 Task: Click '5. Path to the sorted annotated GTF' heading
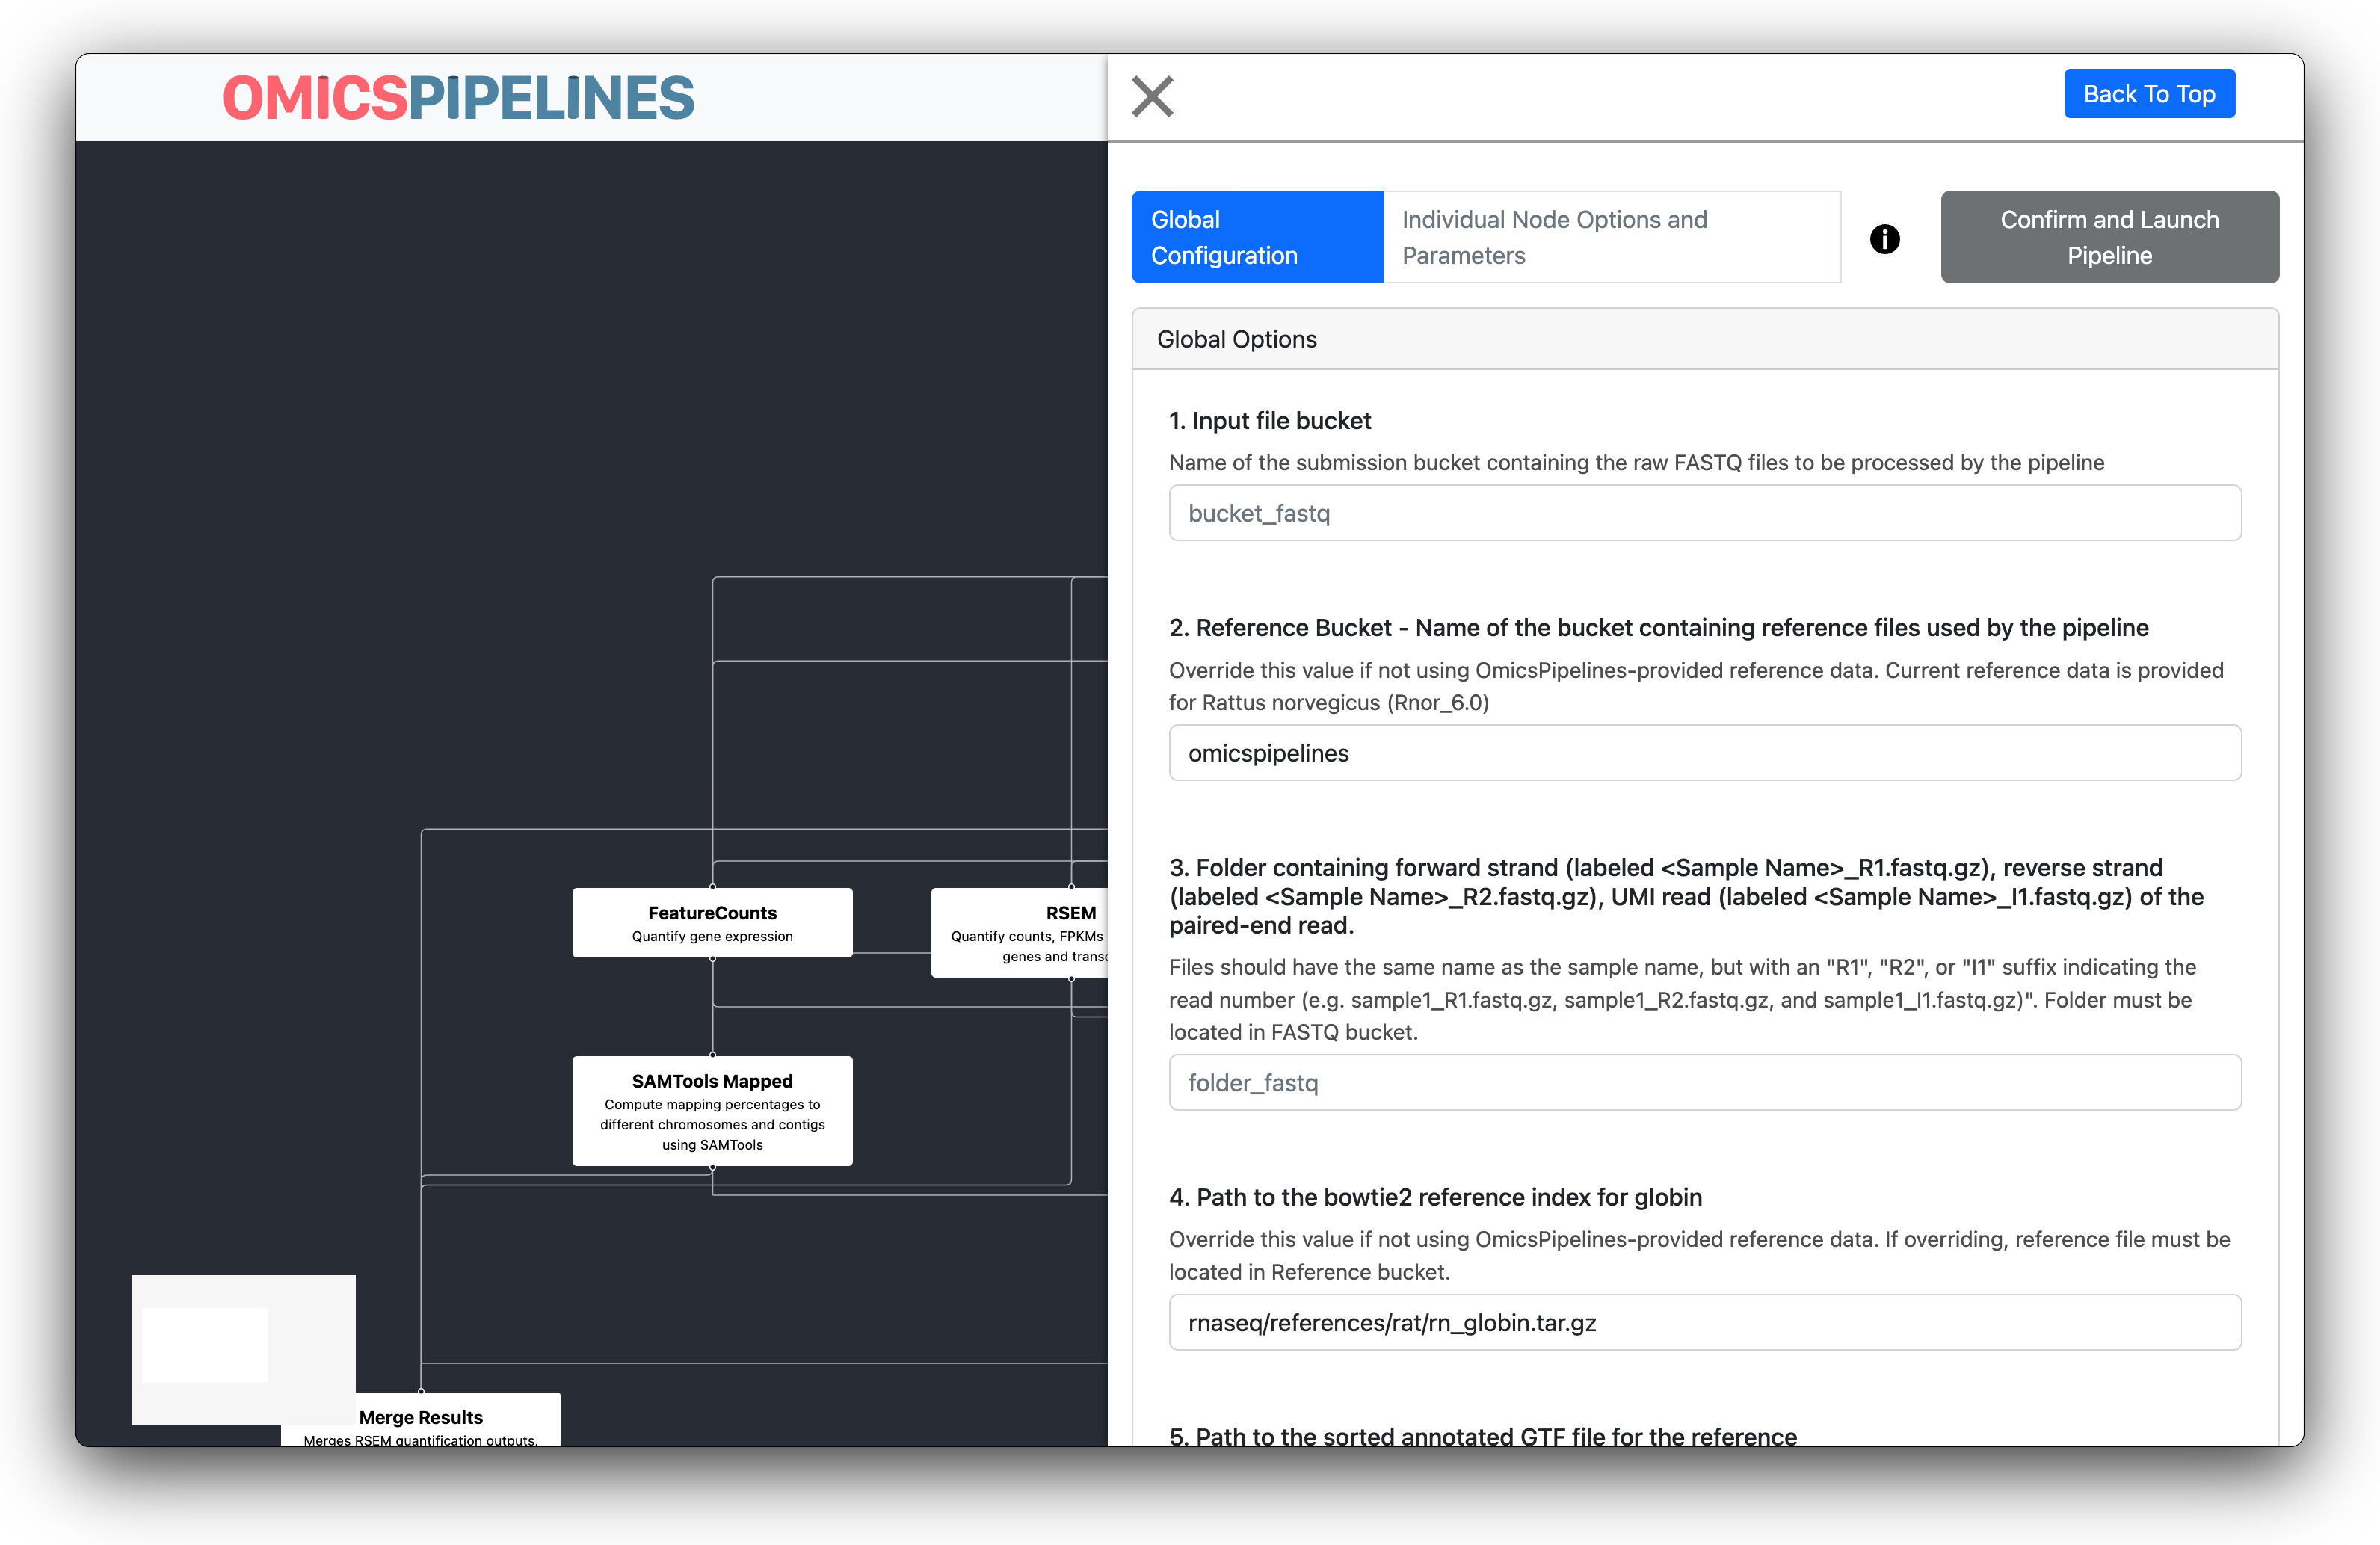(x=1483, y=1436)
